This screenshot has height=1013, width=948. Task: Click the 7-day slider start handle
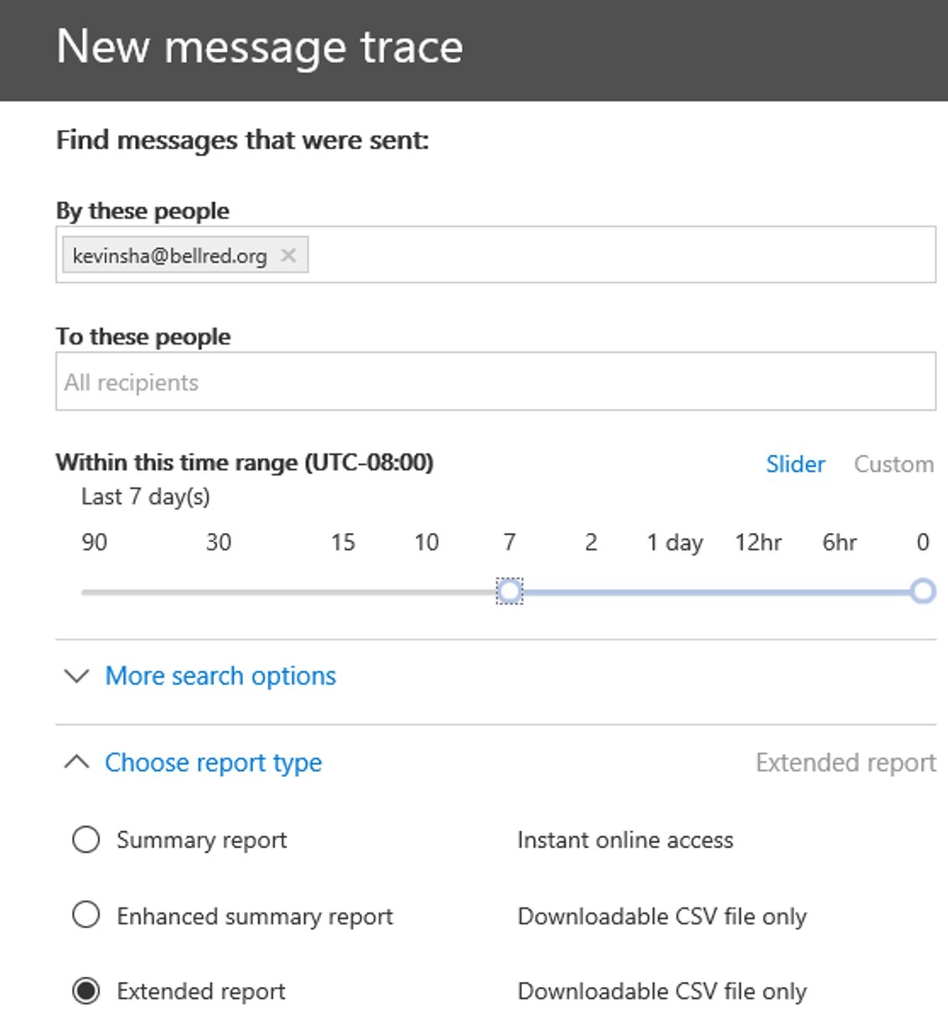point(510,592)
